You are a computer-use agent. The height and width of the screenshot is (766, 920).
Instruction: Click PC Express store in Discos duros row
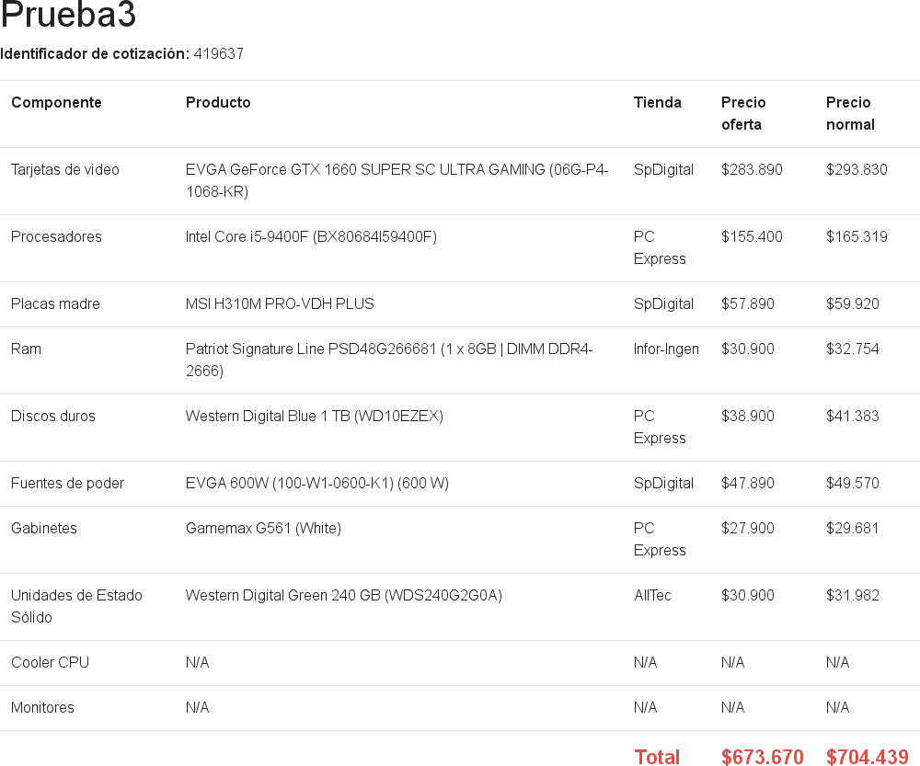(660, 428)
